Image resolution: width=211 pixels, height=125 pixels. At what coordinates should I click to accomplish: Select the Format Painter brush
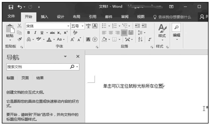click(20, 39)
